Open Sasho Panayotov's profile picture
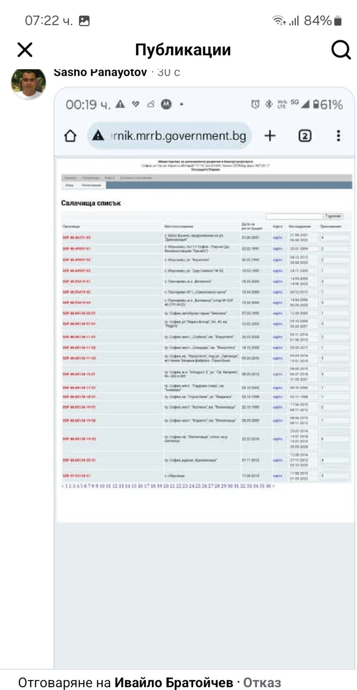 pos(28,83)
